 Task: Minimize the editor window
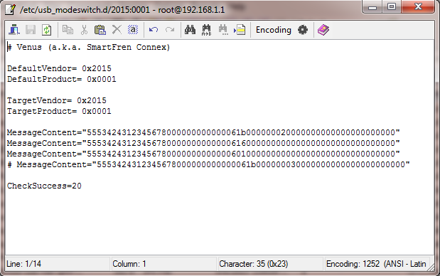tap(372, 6)
